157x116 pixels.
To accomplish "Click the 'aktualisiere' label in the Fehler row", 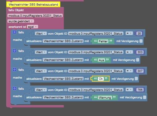I will (x=34, y=41).
